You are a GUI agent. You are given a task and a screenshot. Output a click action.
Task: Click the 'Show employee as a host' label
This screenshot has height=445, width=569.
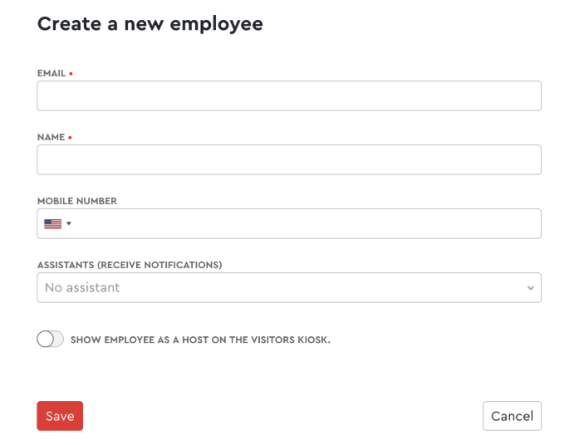(200, 340)
